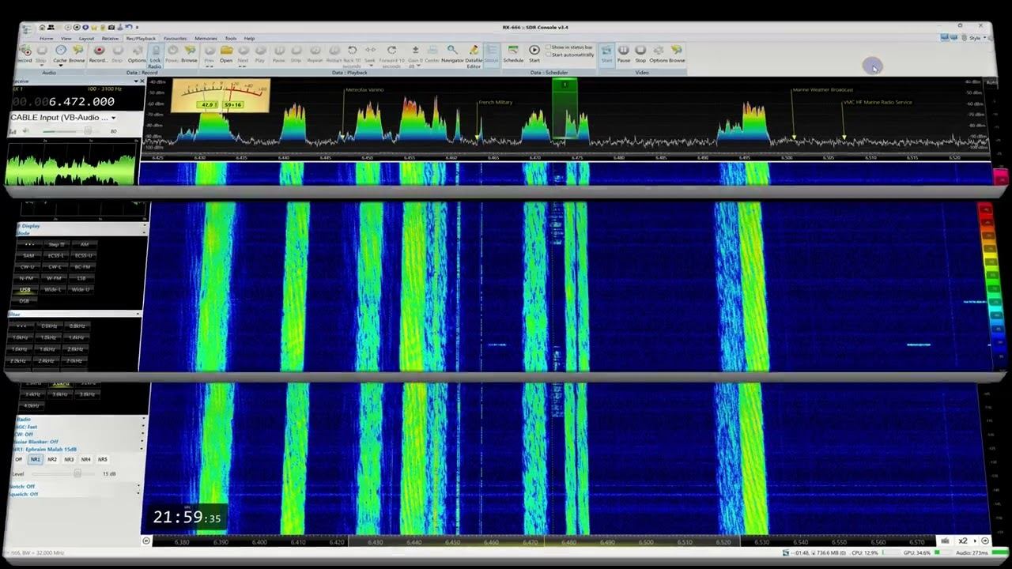
Task: Select SAM mode button
Action: click(x=28, y=255)
